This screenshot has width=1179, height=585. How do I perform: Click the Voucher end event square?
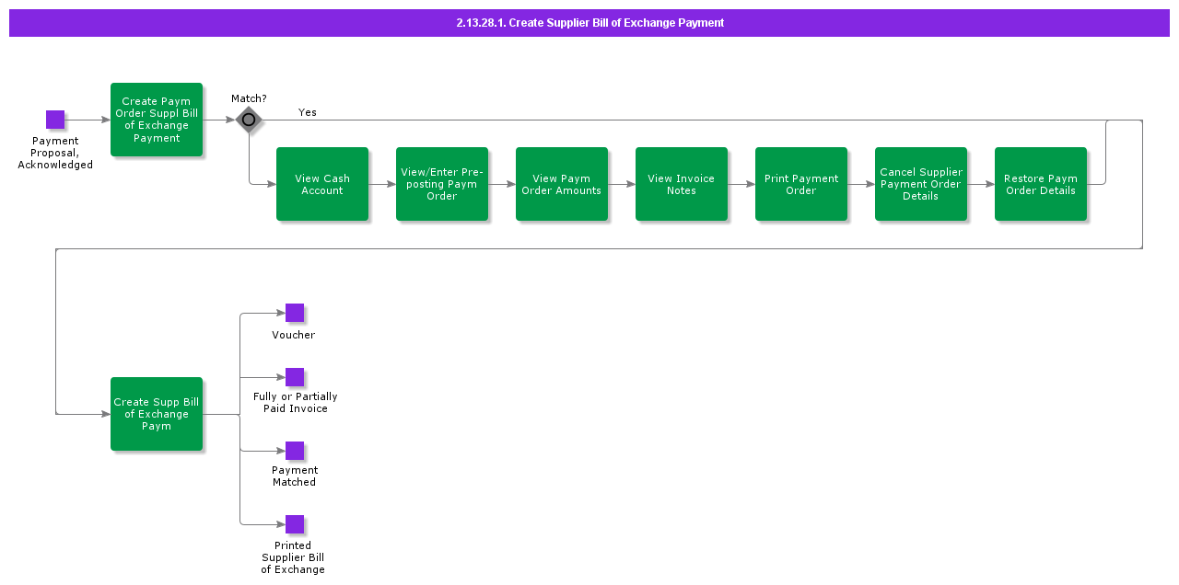[295, 313]
